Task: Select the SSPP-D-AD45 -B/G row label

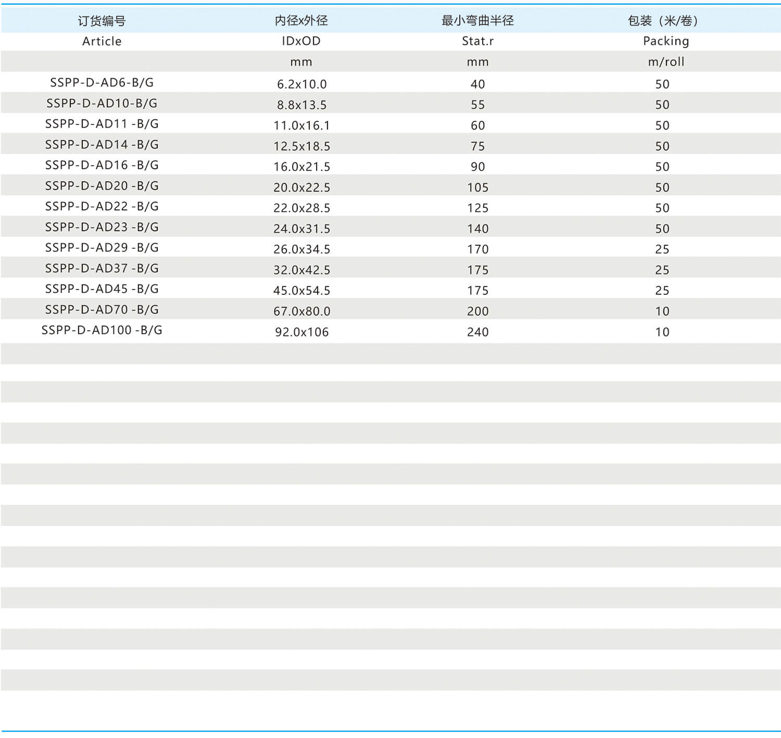Action: pyautogui.click(x=102, y=289)
